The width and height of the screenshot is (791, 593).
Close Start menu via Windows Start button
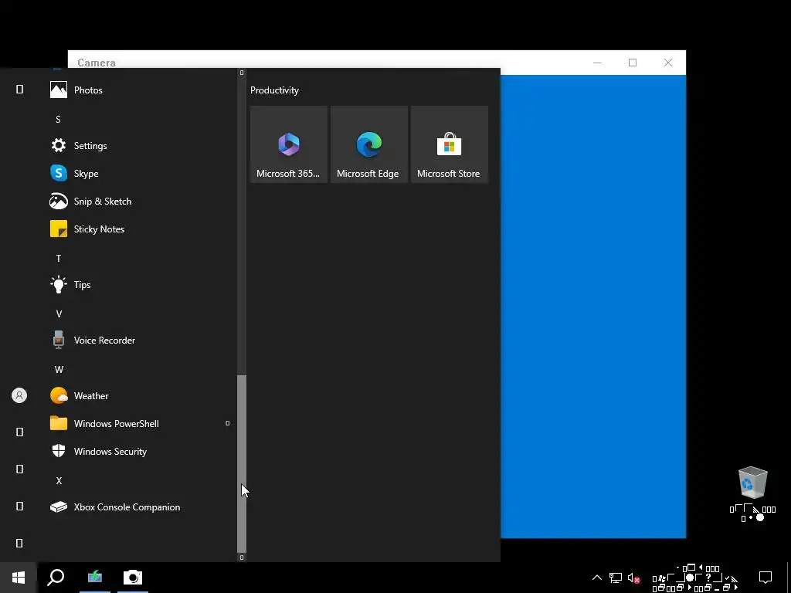tap(19, 578)
